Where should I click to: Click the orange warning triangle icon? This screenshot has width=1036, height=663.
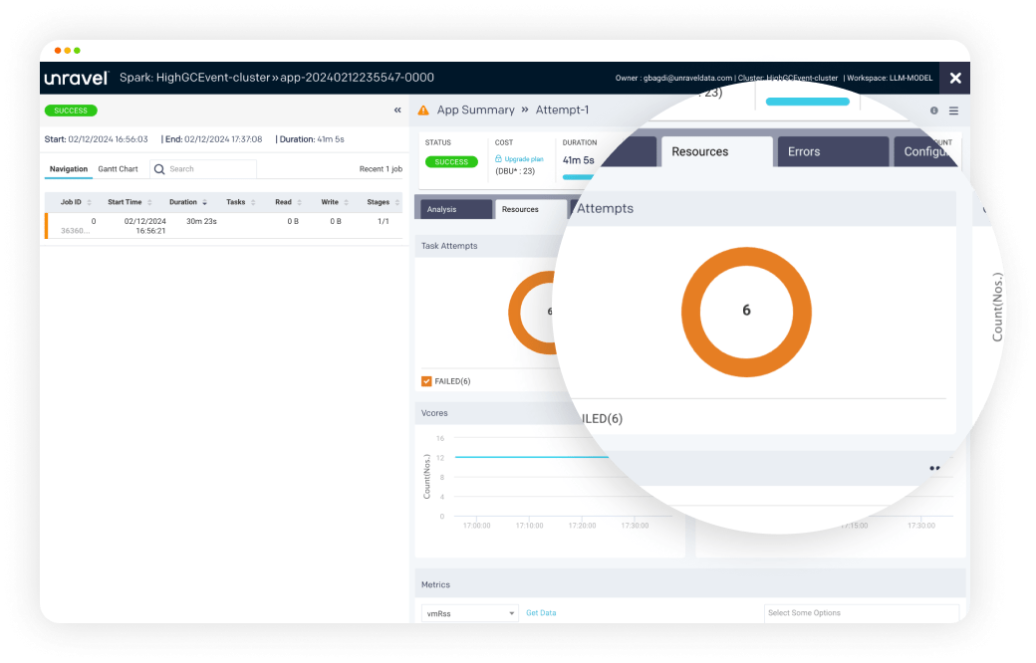point(423,110)
